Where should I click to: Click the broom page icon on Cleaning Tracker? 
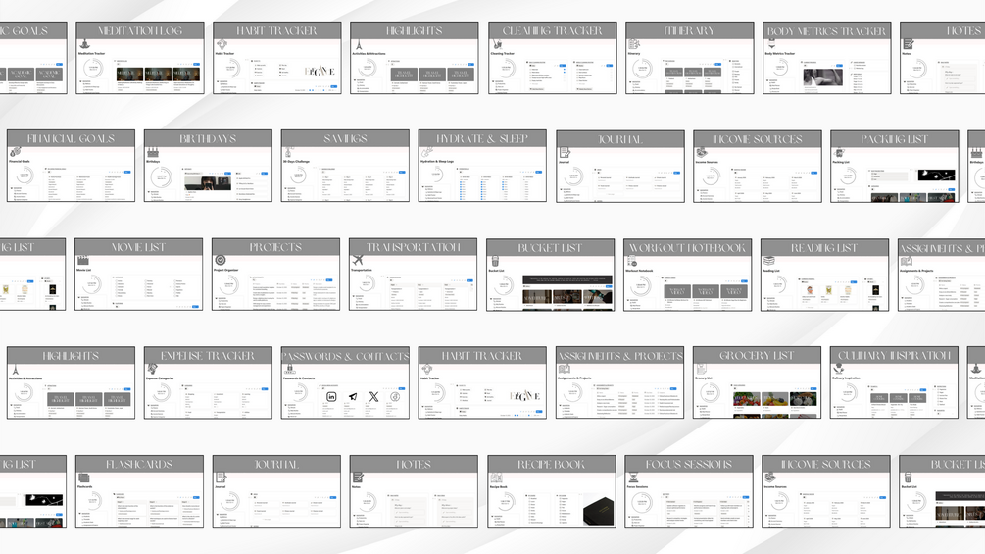(497, 44)
